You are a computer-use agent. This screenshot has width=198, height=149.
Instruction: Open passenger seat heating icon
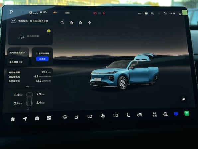tap(129, 115)
